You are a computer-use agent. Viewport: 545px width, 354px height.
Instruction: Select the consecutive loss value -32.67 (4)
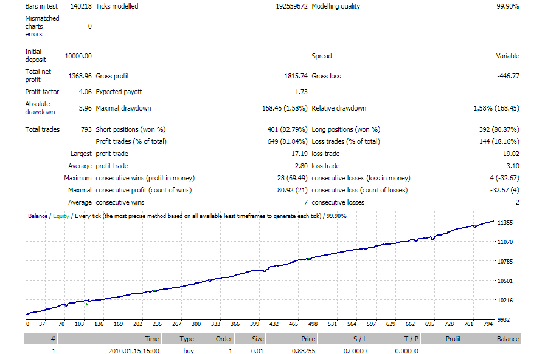pos(504,190)
